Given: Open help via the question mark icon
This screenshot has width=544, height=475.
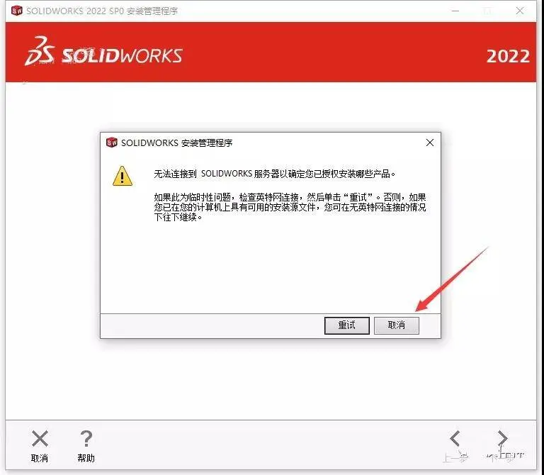Looking at the screenshot, I should pyautogui.click(x=86, y=439).
